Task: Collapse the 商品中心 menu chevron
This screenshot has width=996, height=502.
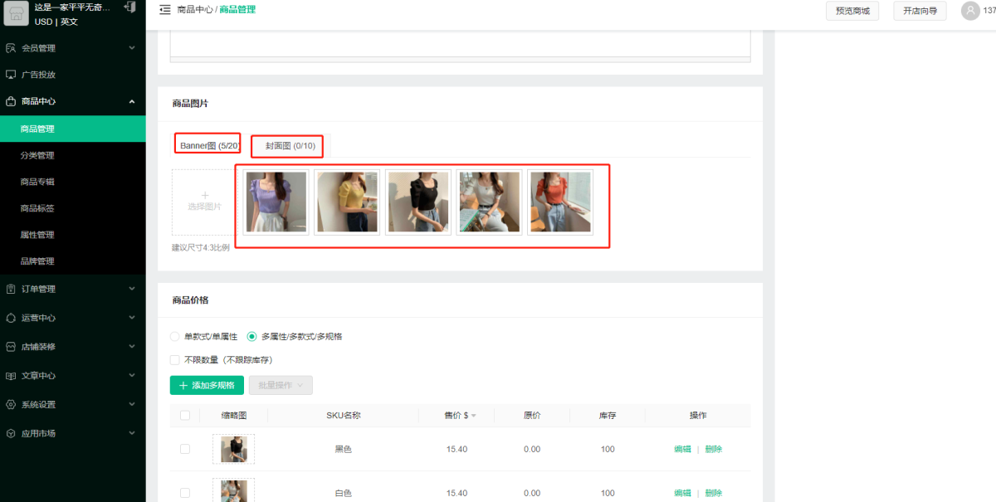Action: pos(132,101)
